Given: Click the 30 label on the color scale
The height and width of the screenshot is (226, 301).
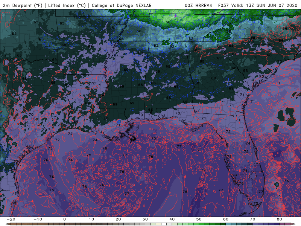Looking at the screenshot, I should coord(145,219).
